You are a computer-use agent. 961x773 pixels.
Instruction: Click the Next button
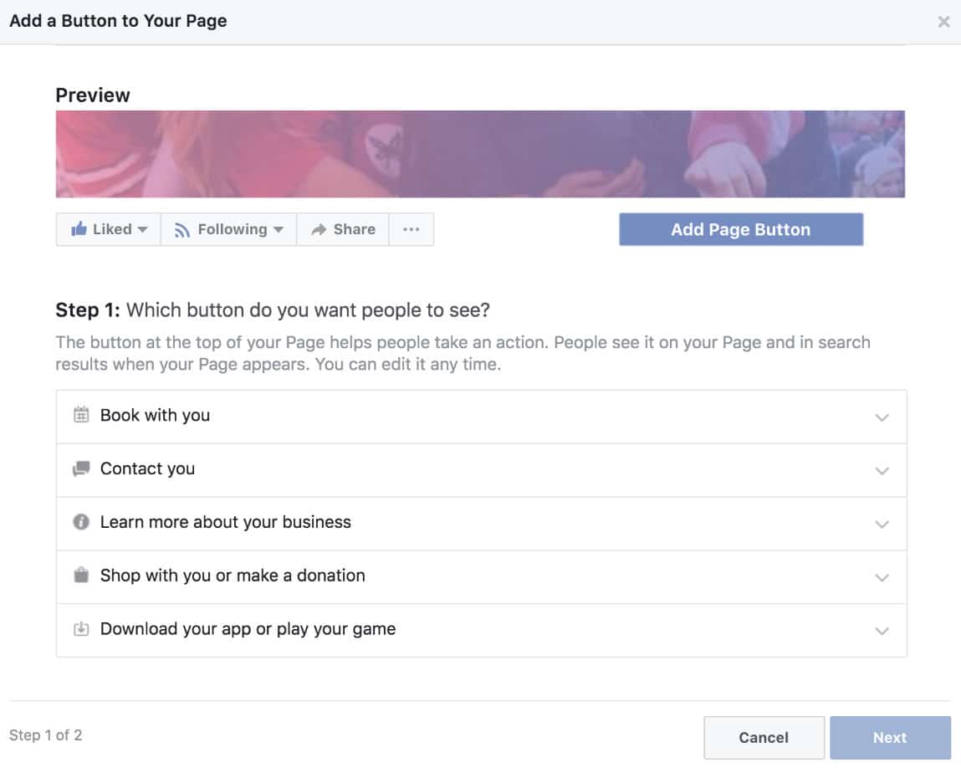[891, 737]
